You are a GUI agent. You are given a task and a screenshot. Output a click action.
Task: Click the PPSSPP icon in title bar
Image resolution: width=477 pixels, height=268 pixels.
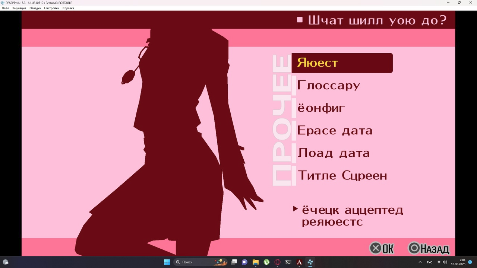[x=3, y=3]
